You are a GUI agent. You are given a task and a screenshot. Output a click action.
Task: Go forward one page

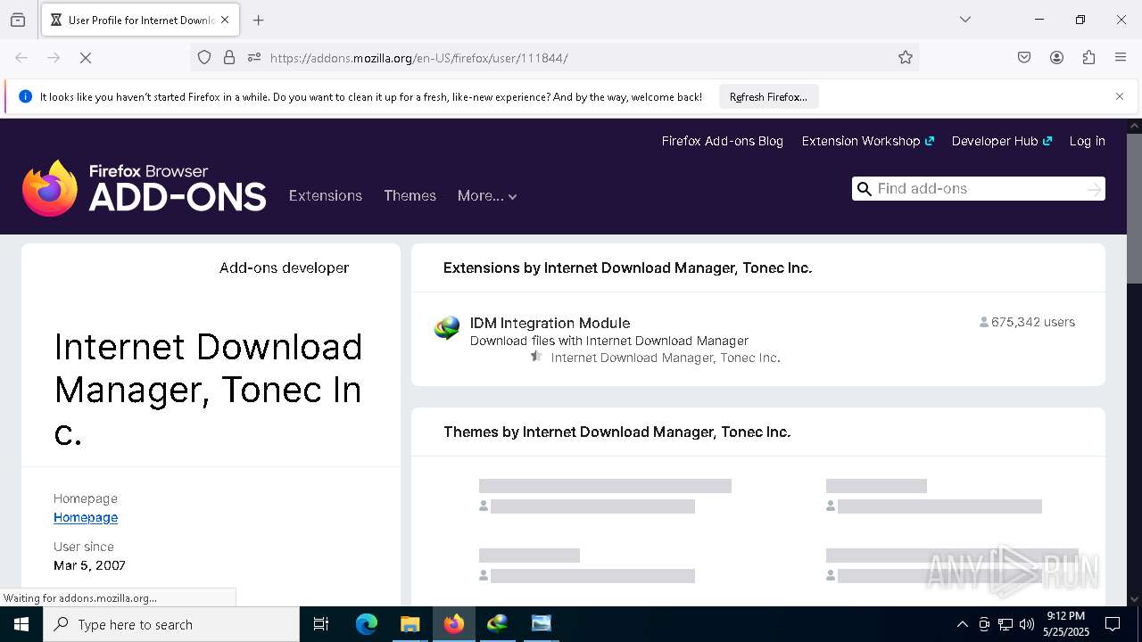(54, 58)
